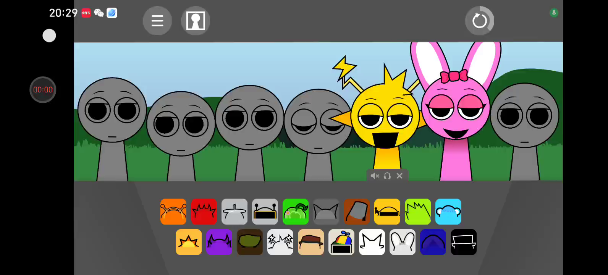
Task: Choose the green sound icon
Action: click(x=296, y=212)
